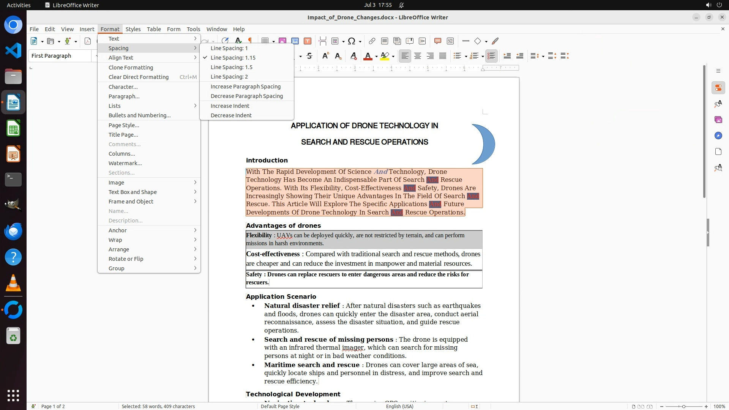Apply Superscript formatting
The width and height of the screenshot is (729, 410).
[x=325, y=56]
